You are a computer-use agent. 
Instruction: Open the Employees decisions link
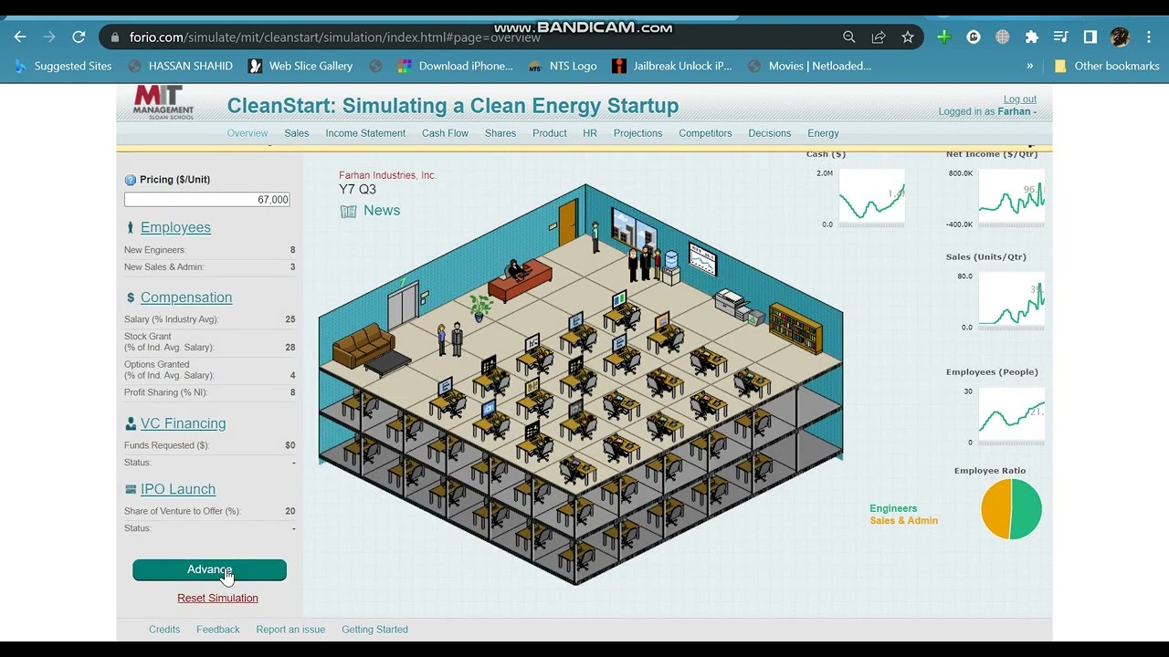pos(175,227)
